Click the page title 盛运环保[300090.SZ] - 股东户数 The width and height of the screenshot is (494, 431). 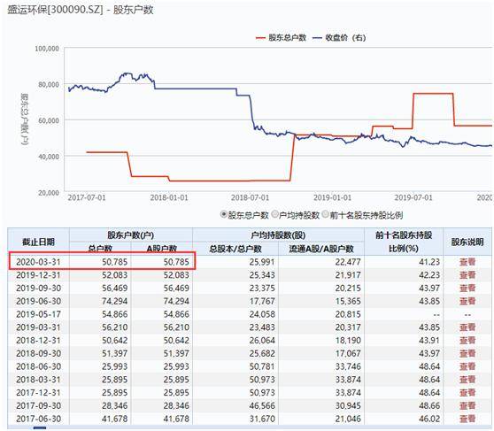coord(81,10)
